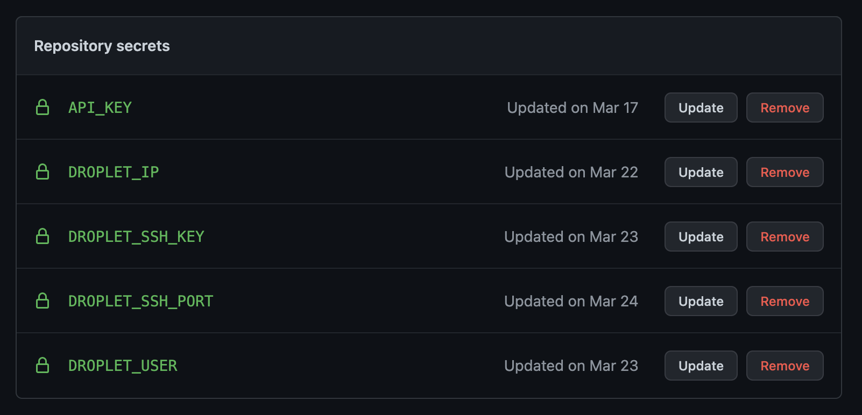Update the DROPLET_SSH_PORT secret

pos(701,301)
